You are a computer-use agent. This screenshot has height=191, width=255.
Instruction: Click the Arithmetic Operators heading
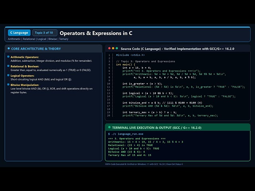25,57
